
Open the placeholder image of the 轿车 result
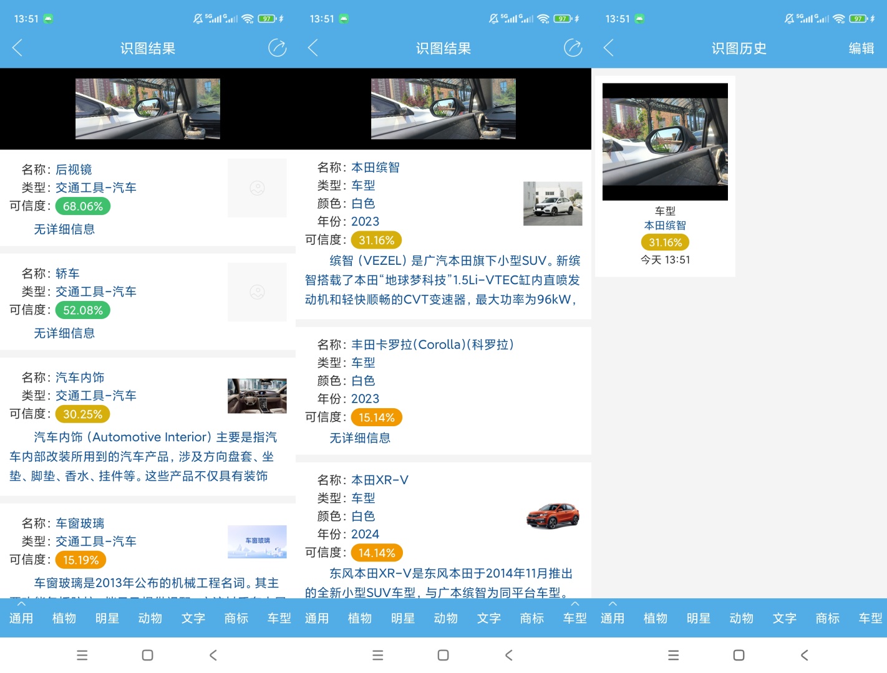pyautogui.click(x=257, y=292)
